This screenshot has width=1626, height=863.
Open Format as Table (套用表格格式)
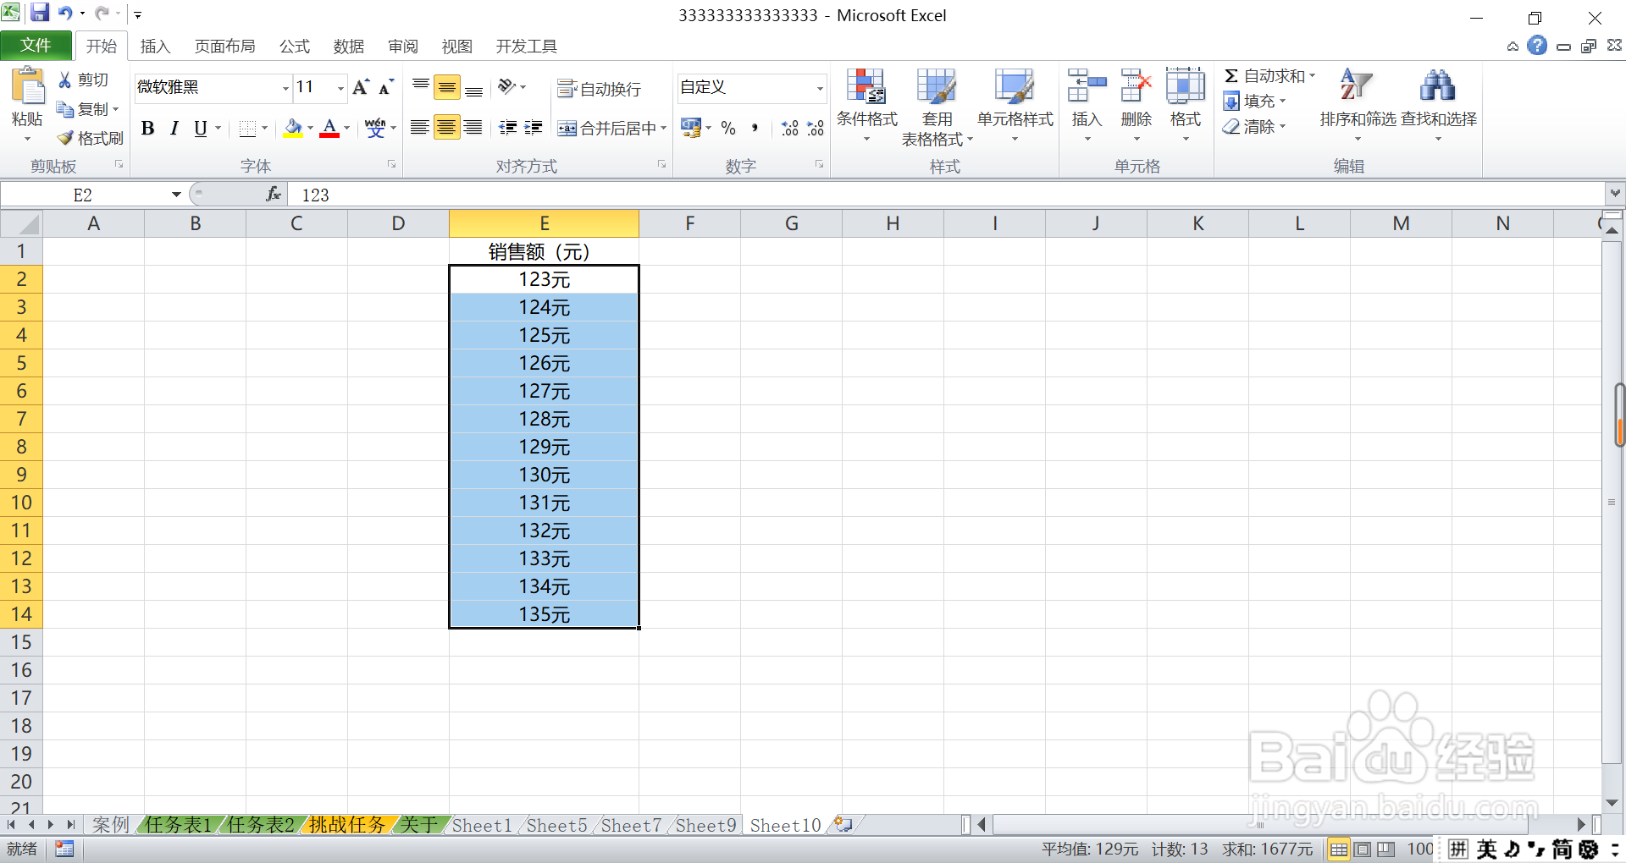pos(937,106)
